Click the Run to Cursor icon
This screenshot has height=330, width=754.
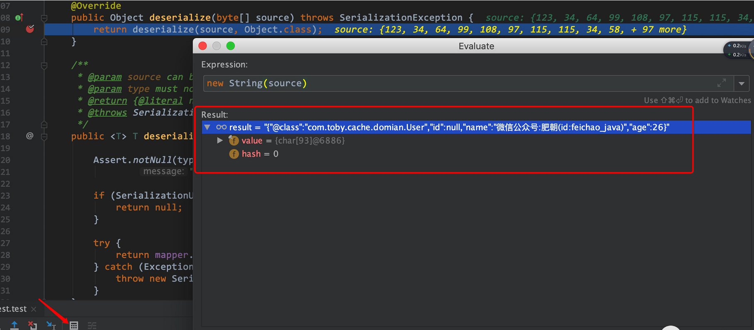pos(51,325)
